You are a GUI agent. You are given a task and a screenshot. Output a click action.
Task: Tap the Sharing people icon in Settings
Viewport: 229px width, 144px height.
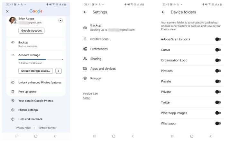[x=85, y=59]
